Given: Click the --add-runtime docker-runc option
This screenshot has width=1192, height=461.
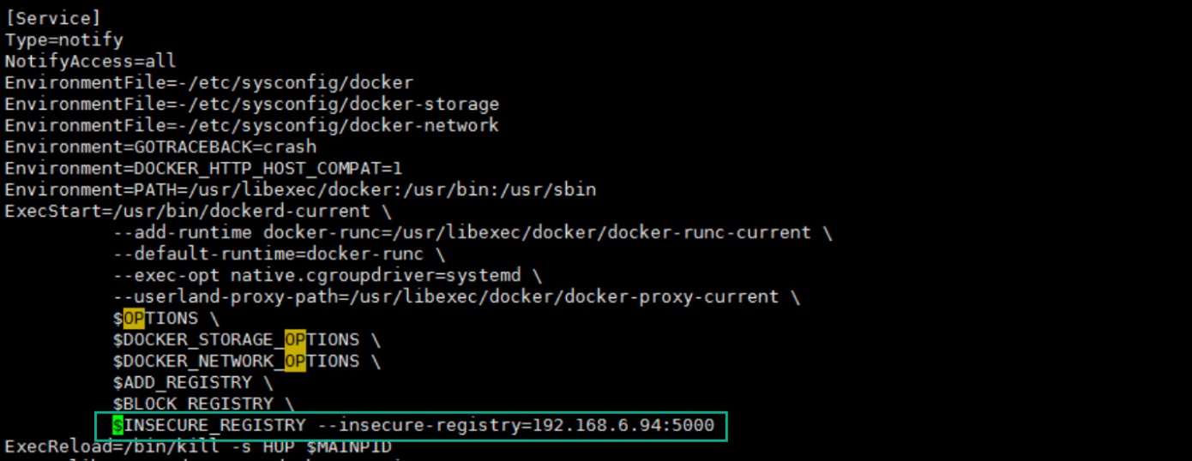Looking at the screenshot, I should [462, 233].
